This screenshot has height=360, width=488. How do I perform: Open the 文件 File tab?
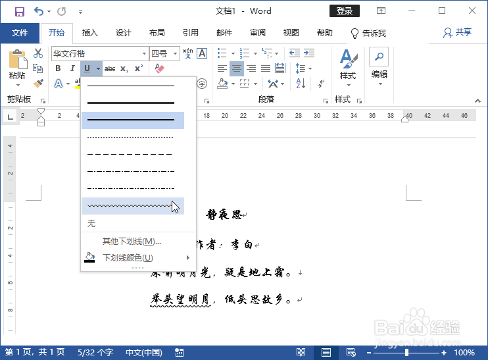tap(20, 33)
